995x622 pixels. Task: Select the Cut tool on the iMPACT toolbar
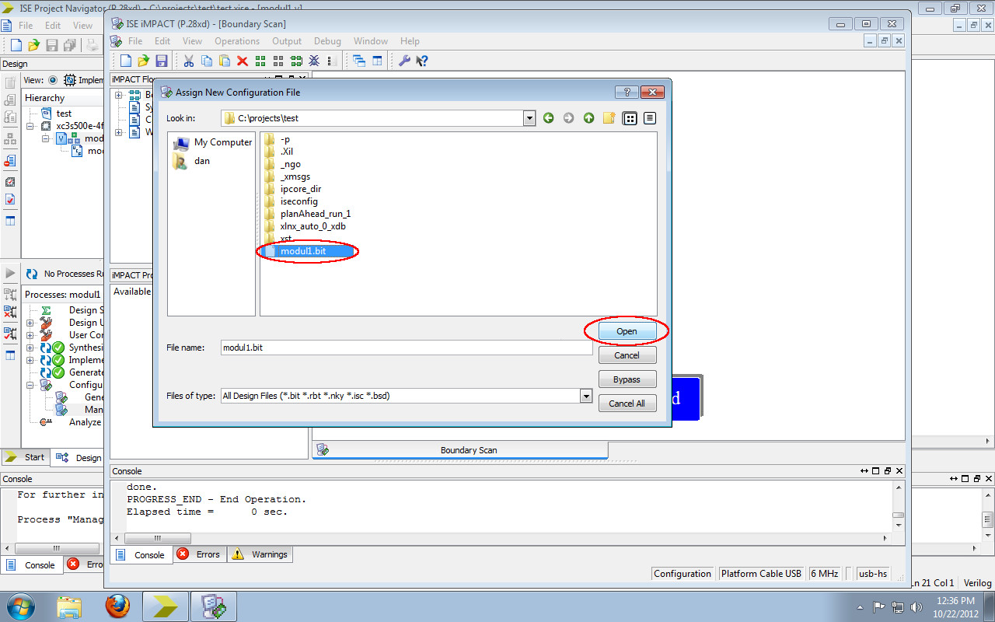pos(189,61)
